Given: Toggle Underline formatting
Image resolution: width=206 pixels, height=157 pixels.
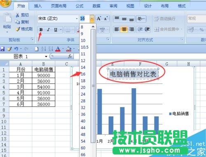Looking at the screenshot, I should pos(56,30).
